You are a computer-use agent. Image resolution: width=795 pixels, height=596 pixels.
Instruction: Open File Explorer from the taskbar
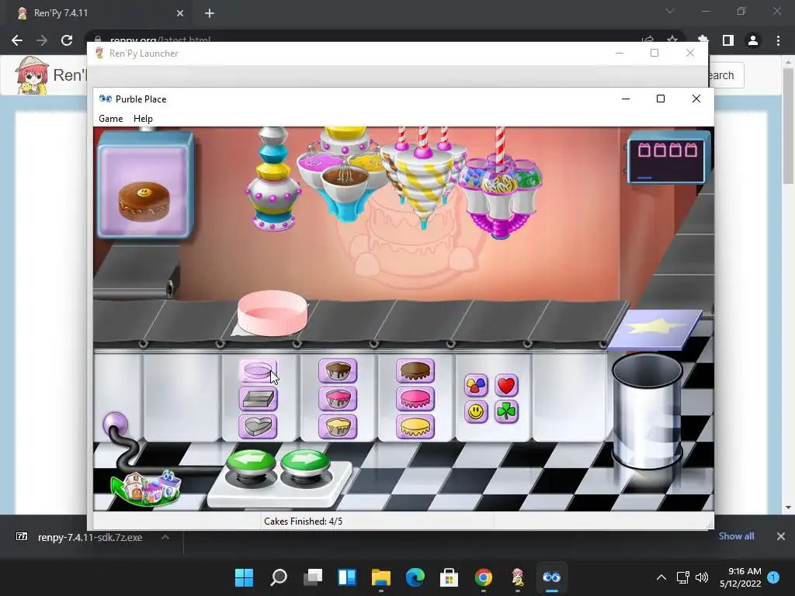pos(380,577)
